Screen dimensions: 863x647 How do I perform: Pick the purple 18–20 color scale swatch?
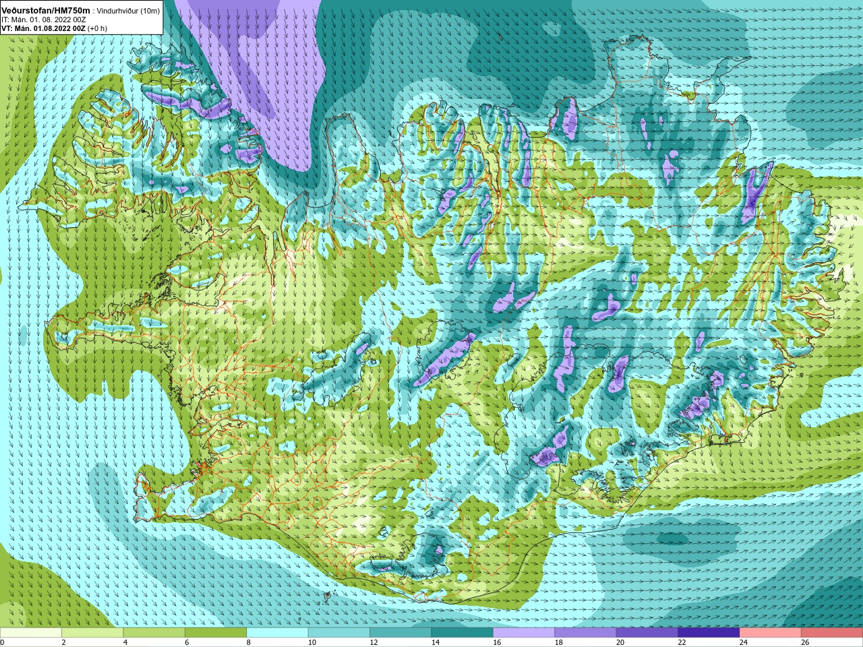point(585,633)
